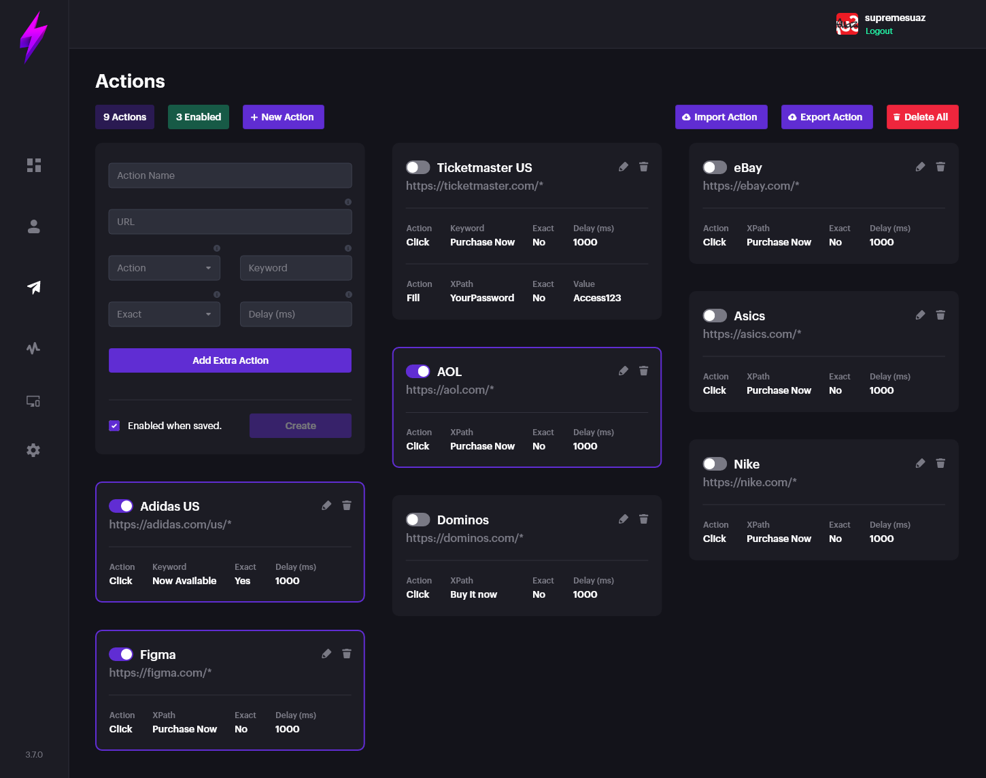Click the version 3.7.0 label
Image resolution: width=986 pixels, height=778 pixels.
[34, 755]
